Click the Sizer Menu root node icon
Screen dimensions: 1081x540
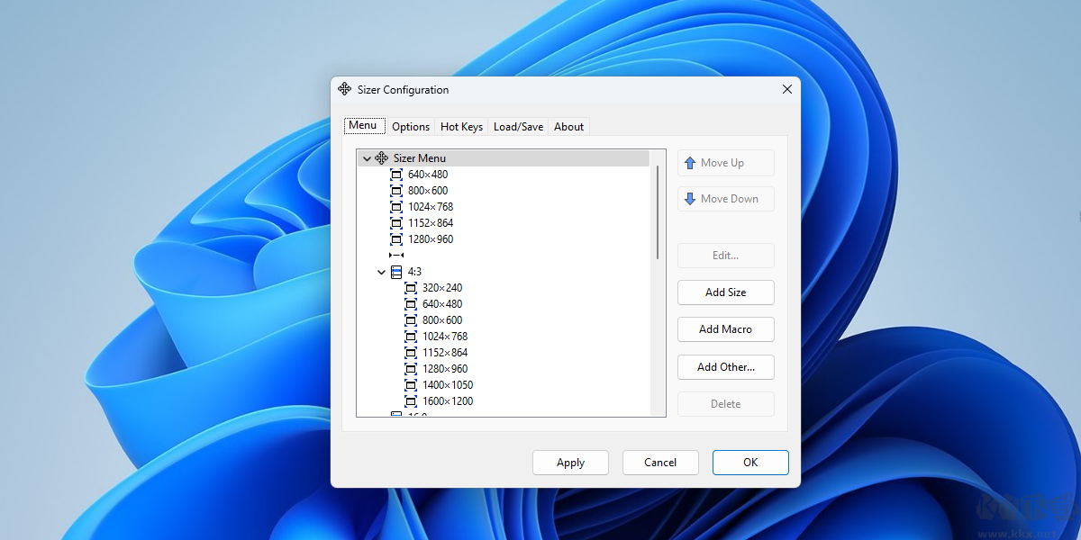click(x=382, y=158)
